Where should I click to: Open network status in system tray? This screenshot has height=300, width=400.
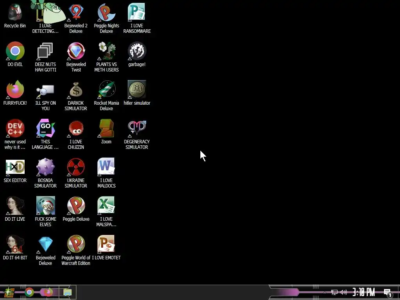(334, 292)
